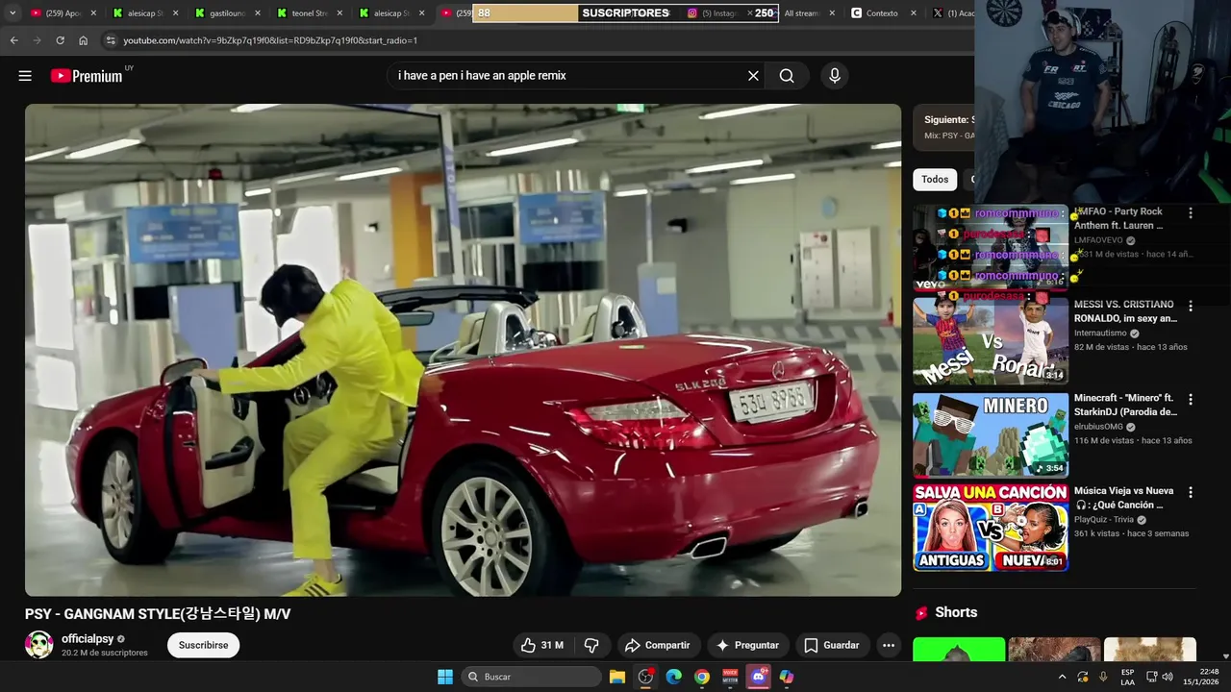Open the Windows Start menu
The height and width of the screenshot is (692, 1231).
(445, 677)
